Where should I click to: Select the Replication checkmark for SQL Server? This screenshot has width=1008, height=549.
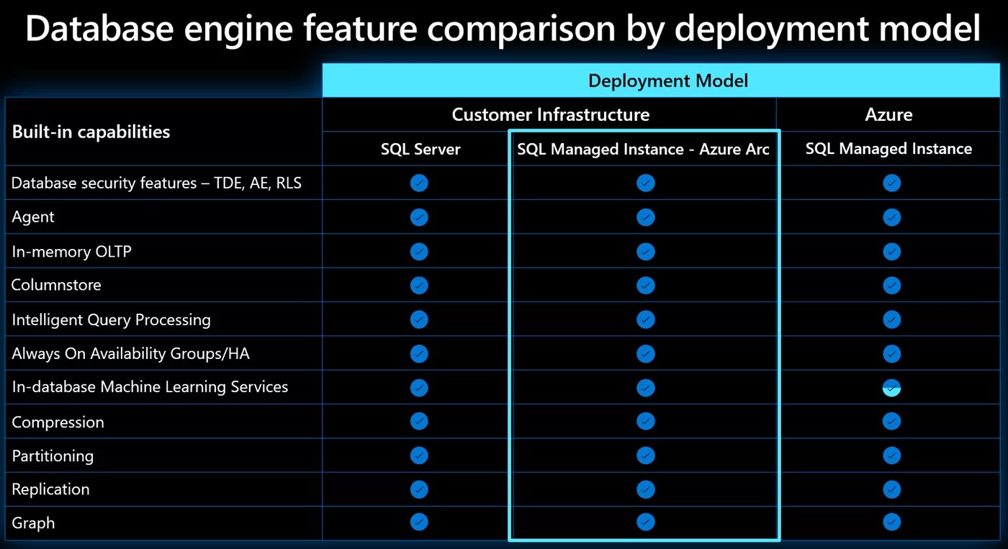(419, 489)
